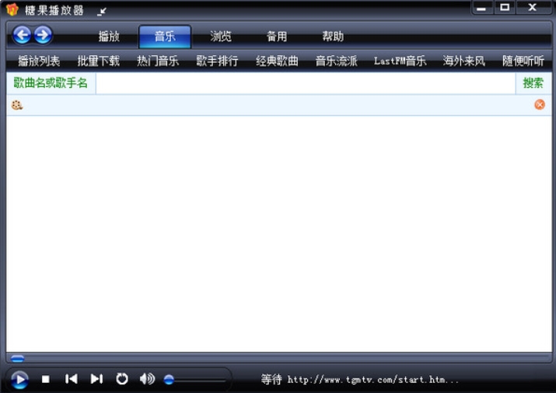Click the green 搜索 search button
Viewport: 556px width, 393px height.
coord(533,83)
